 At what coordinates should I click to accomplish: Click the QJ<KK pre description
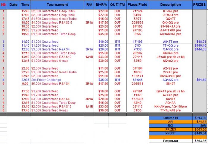[171, 49]
